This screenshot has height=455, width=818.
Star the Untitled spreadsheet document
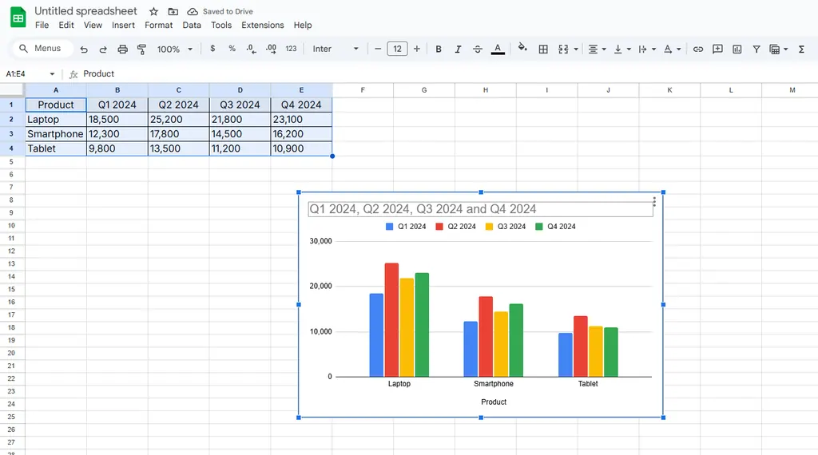tap(153, 12)
